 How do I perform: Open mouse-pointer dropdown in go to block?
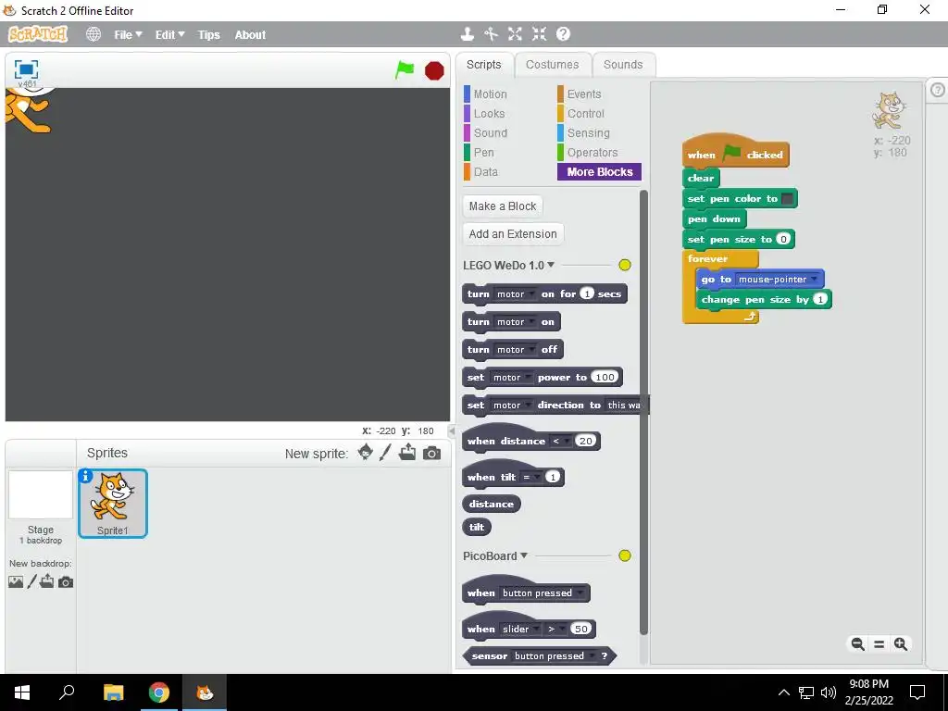pos(778,280)
